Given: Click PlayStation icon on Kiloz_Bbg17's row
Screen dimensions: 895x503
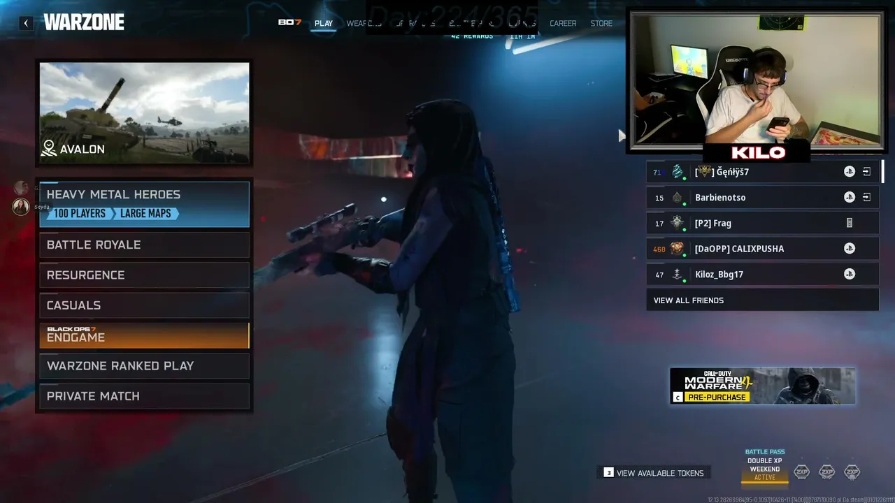Looking at the screenshot, I should (x=849, y=275).
